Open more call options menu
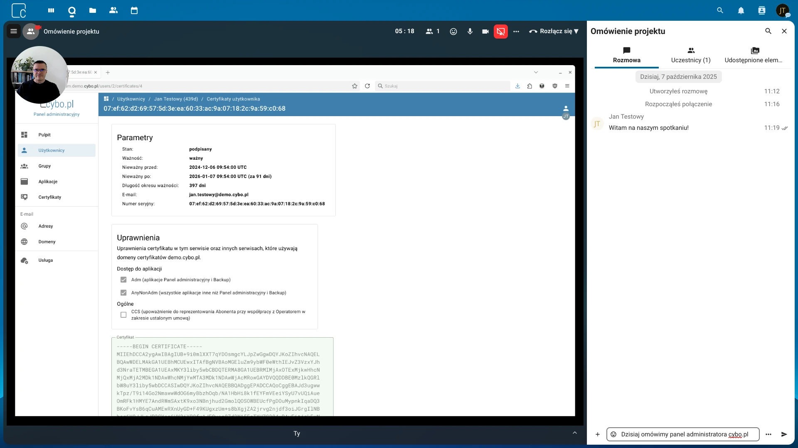This screenshot has width=798, height=448. (516, 32)
